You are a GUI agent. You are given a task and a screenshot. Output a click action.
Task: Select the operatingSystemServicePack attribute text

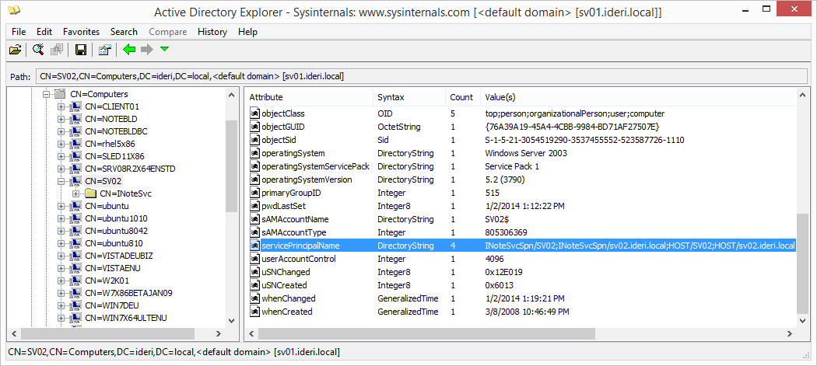click(315, 166)
